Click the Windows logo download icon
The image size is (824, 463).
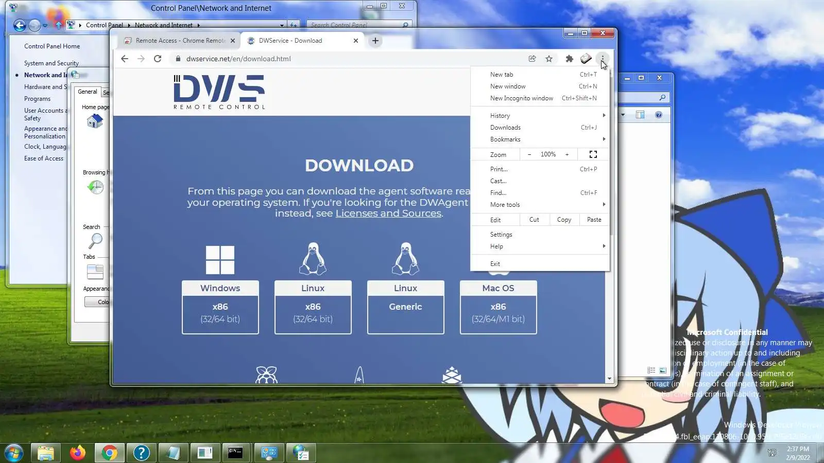(x=220, y=260)
